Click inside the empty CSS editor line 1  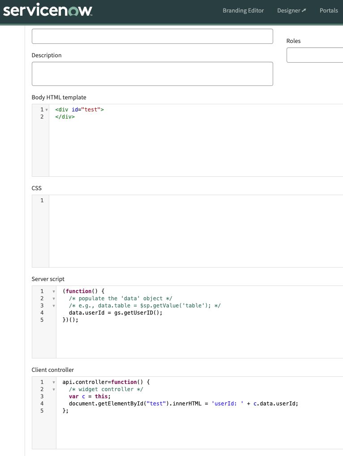click(196, 200)
